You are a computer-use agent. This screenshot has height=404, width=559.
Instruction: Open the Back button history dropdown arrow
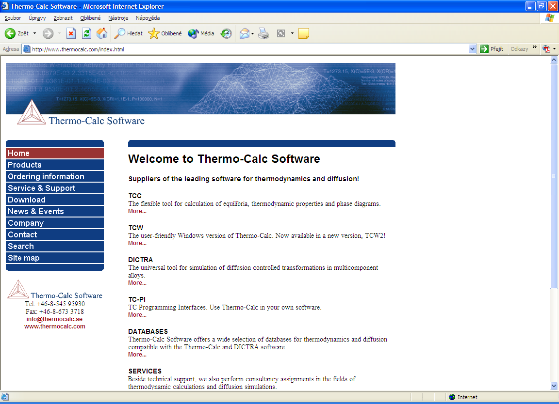coord(34,33)
